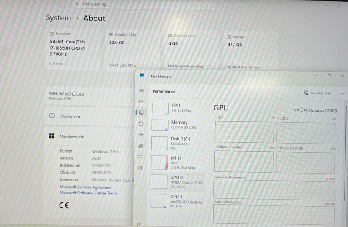Click the Edition value Windows 11 Pro
The image size is (348, 227).
[x=105, y=152]
